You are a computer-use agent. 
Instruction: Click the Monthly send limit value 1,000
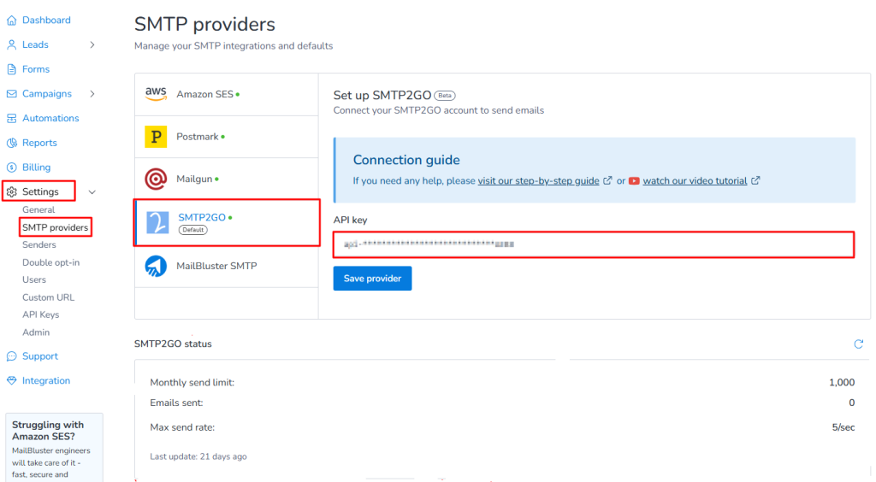(842, 383)
